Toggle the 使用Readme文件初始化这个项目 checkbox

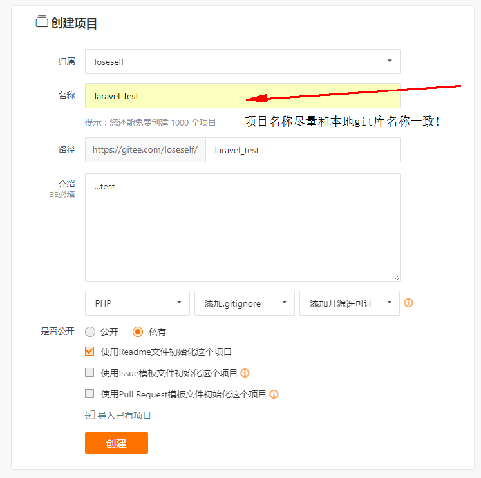point(90,351)
